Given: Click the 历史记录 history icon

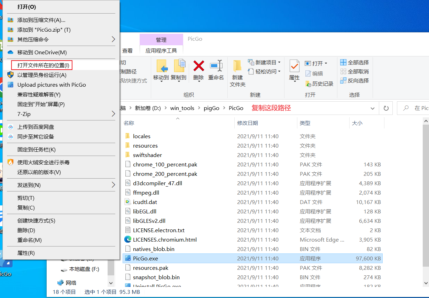Looking at the screenshot, I should click(x=308, y=84).
